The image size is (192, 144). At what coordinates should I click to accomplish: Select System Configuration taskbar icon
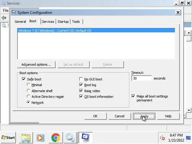(85, 138)
